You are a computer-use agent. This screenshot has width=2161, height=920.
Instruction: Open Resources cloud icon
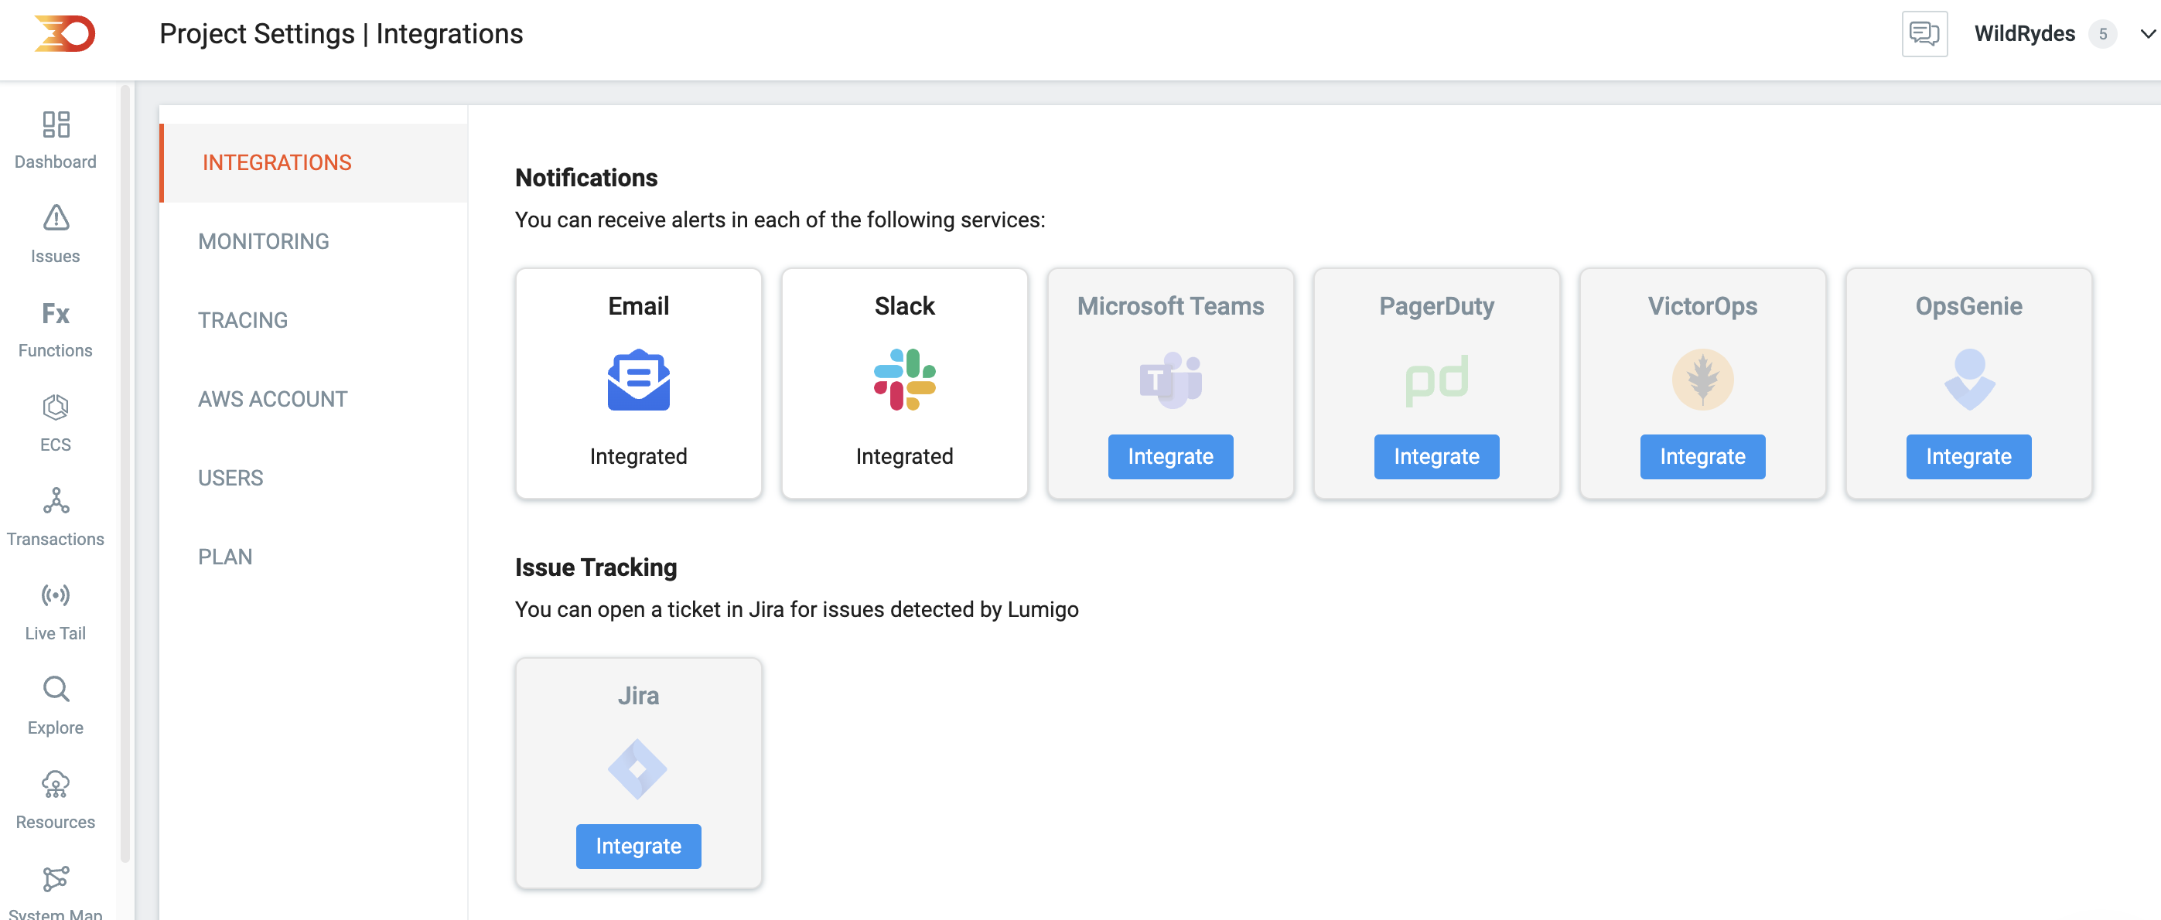56,785
